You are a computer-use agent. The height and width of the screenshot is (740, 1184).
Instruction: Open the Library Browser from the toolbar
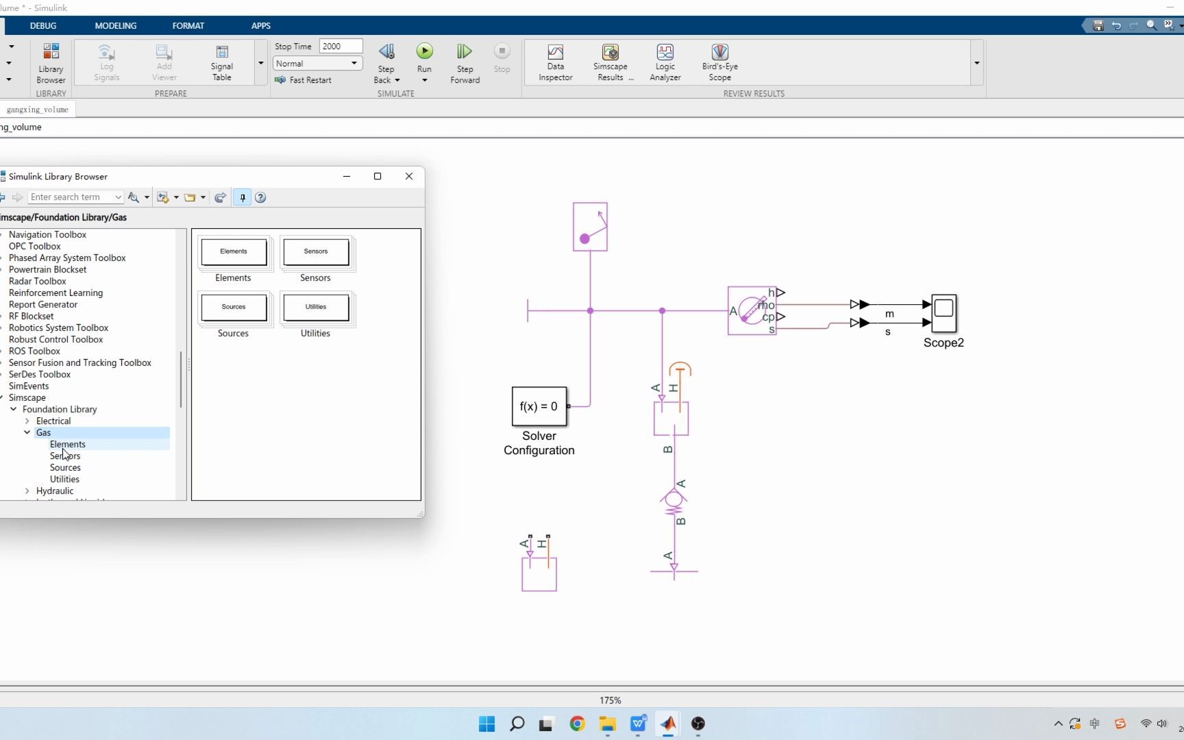tap(51, 62)
